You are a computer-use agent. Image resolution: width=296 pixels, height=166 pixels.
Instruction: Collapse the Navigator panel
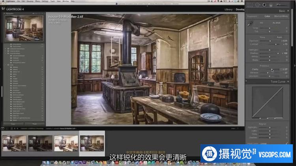coord(4,13)
